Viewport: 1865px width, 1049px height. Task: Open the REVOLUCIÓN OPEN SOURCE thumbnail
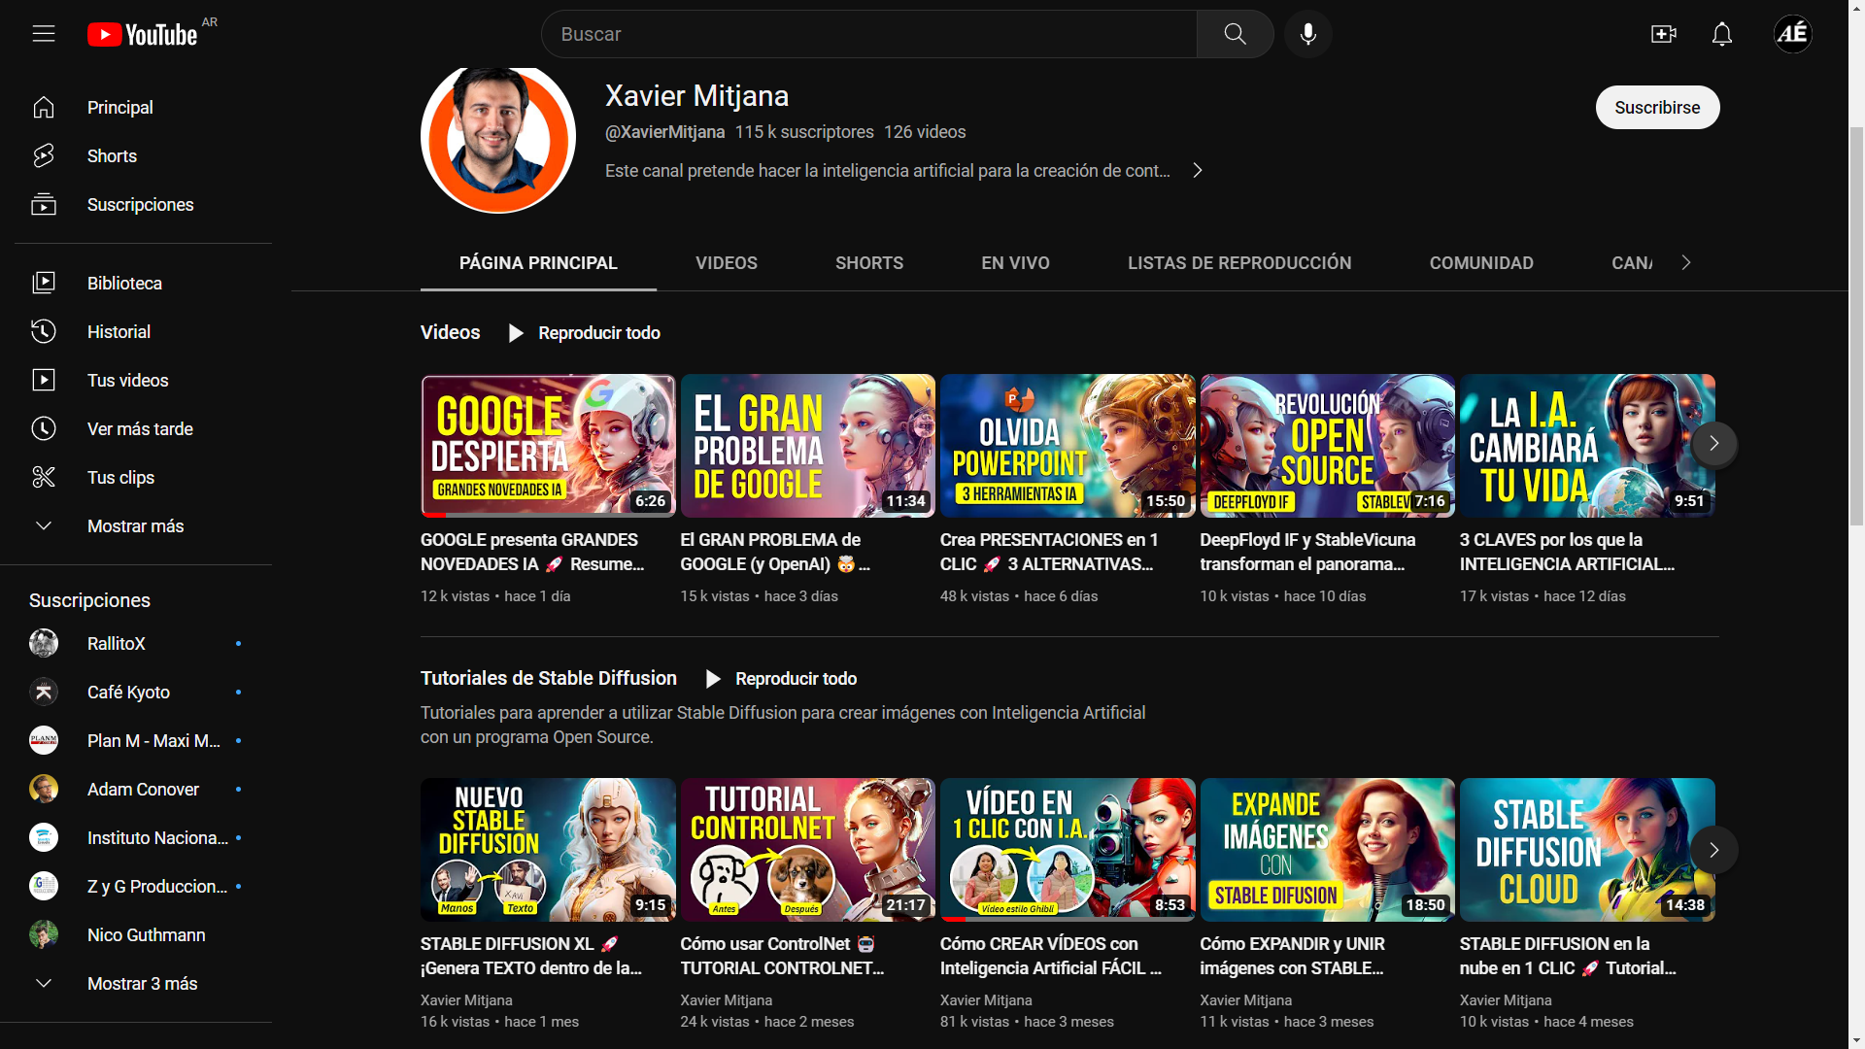pos(1327,446)
